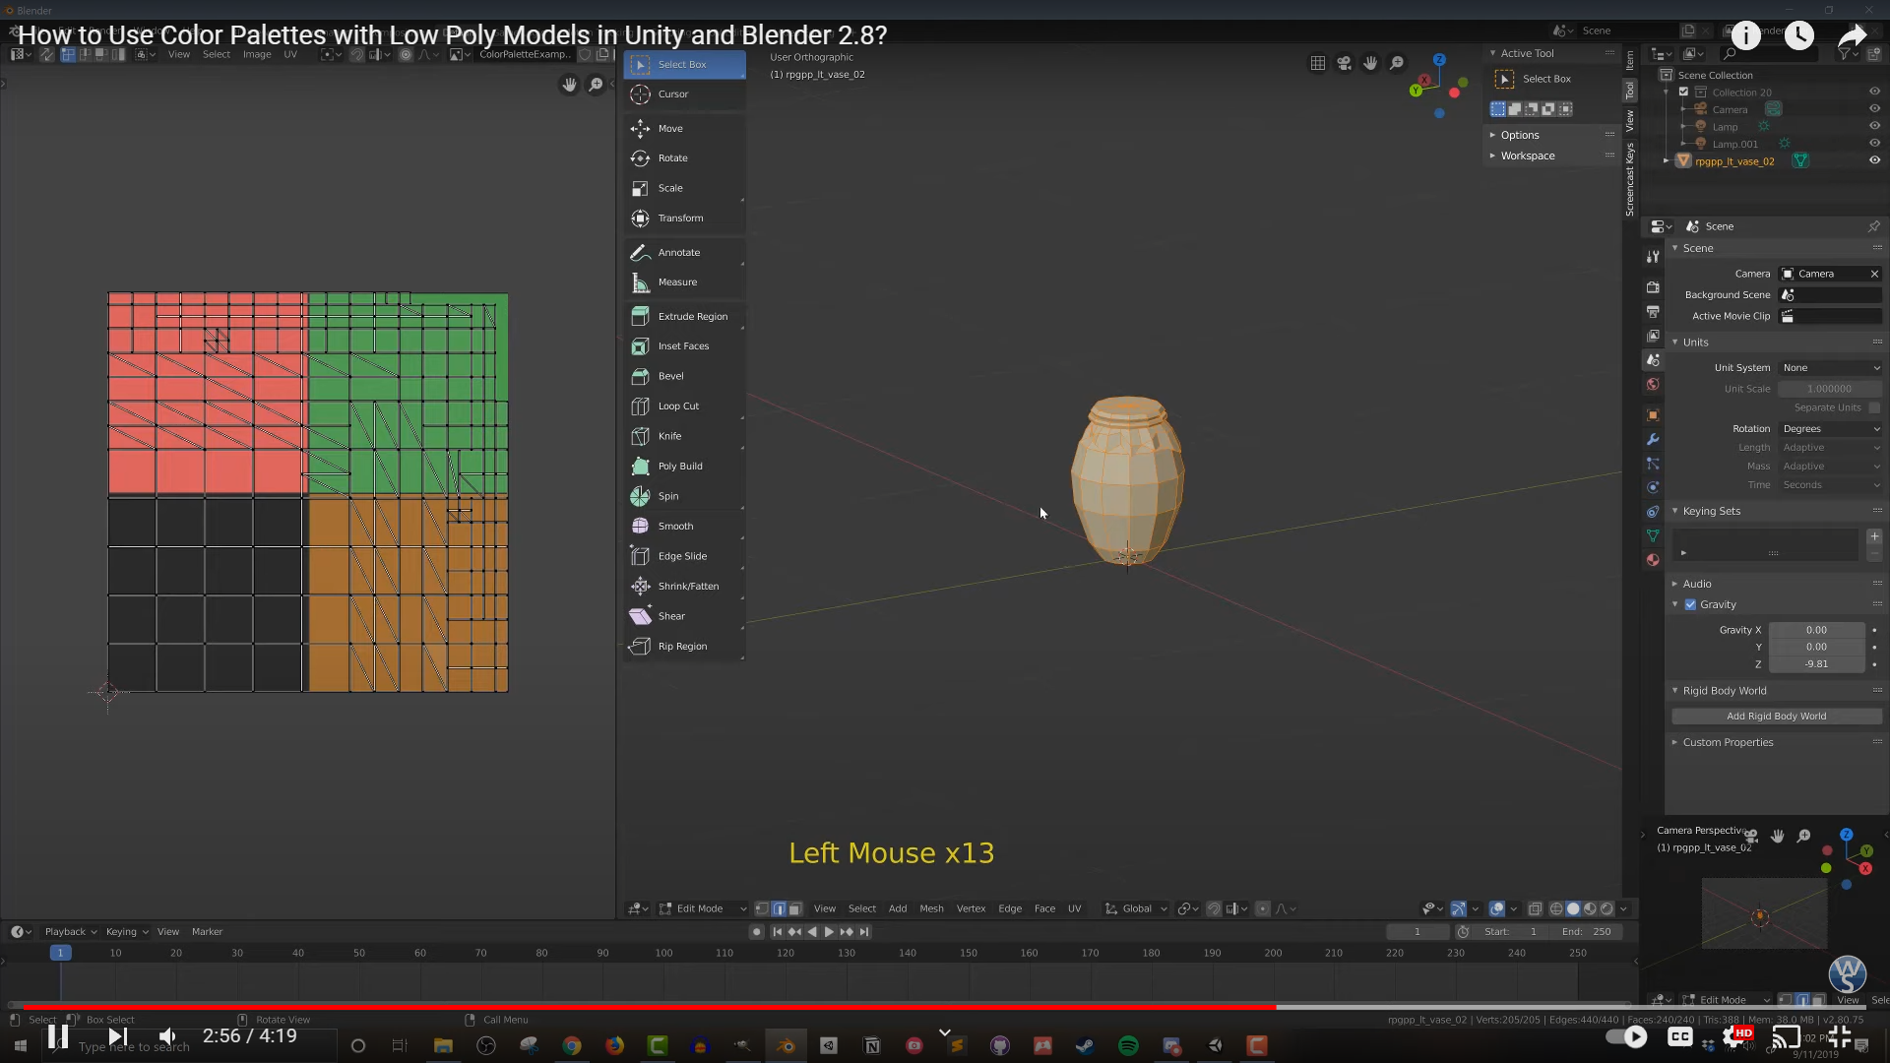Expand the Options panel
Viewport: 1890px width, 1063px height.
coord(1520,135)
